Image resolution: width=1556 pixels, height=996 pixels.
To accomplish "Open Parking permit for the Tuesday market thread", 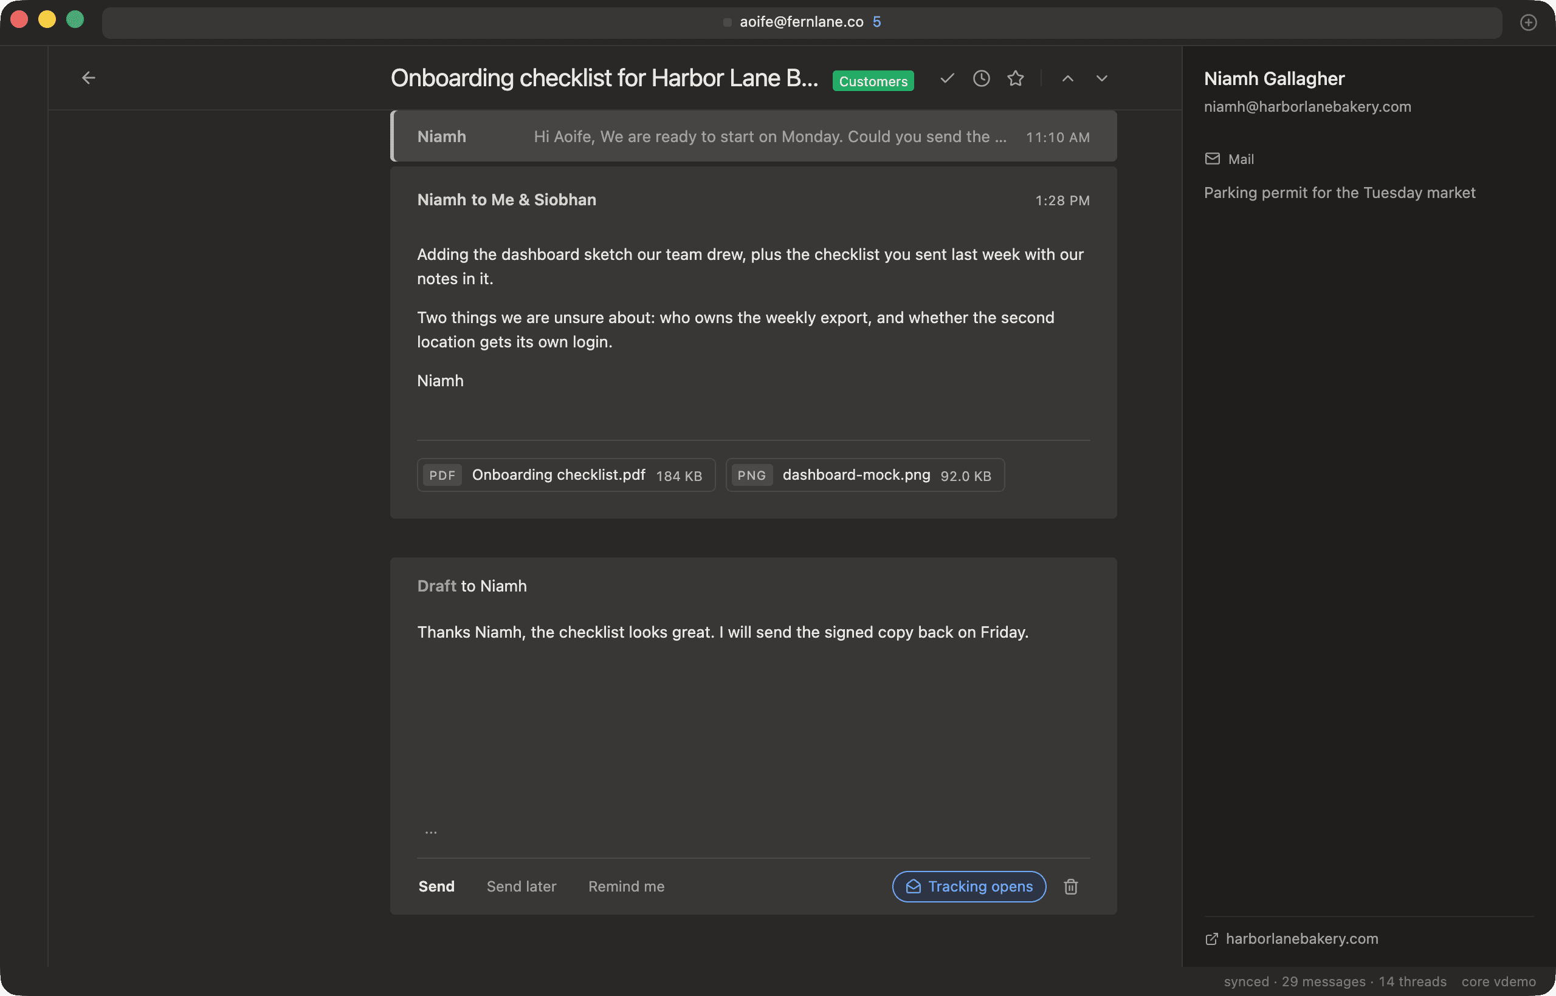I will (1339, 193).
